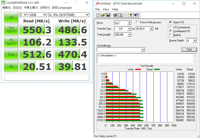Image resolution: width=200 pixels, height=138 pixels.
Task: Click the Description box scrollbar down arrow
Action: [x=195, y=61]
